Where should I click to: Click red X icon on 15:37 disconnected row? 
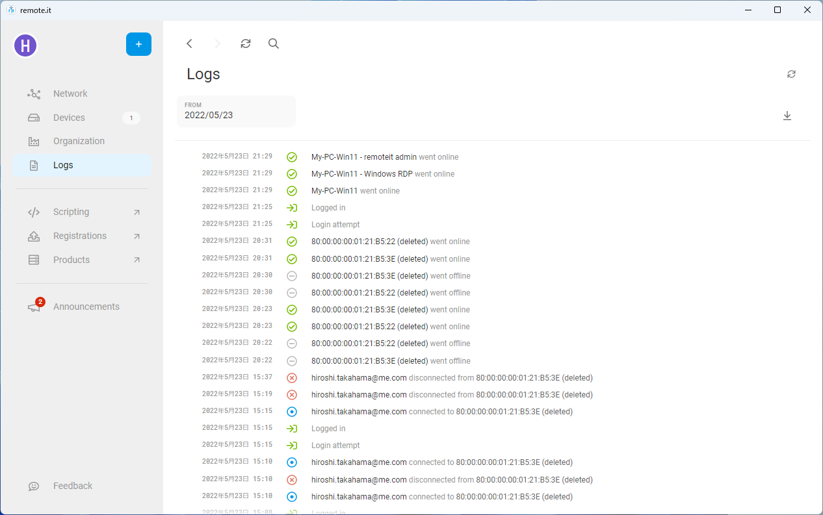tap(292, 378)
